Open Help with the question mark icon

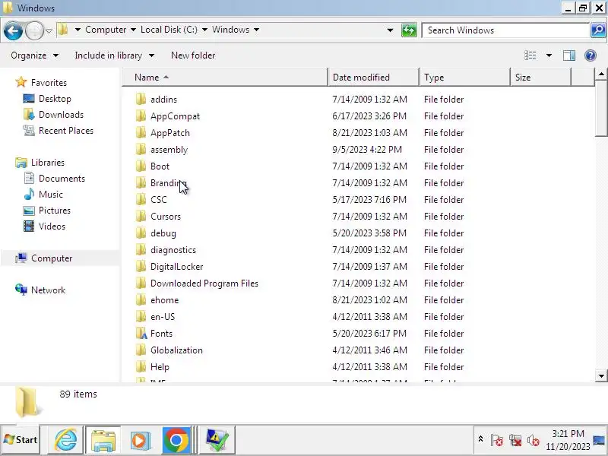click(x=591, y=55)
